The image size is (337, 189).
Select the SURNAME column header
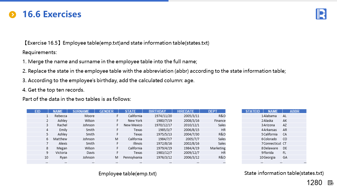[x=81, y=111]
